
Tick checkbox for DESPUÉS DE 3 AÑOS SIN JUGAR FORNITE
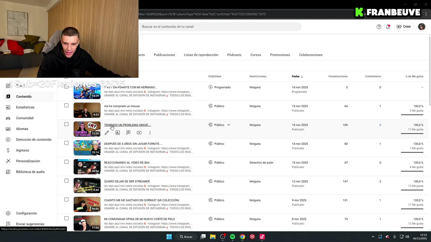point(66,143)
